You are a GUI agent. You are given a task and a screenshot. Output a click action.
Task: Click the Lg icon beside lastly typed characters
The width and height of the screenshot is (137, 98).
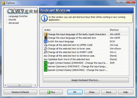point(45,34)
